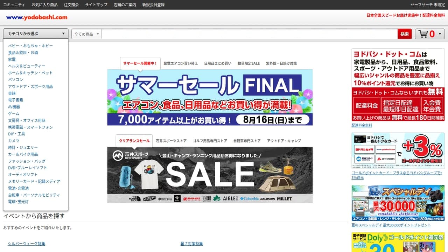The width and height of the screenshot is (448, 252).
Task: Expand the cart dropdown arrow
Action: pyautogui.click(x=440, y=34)
